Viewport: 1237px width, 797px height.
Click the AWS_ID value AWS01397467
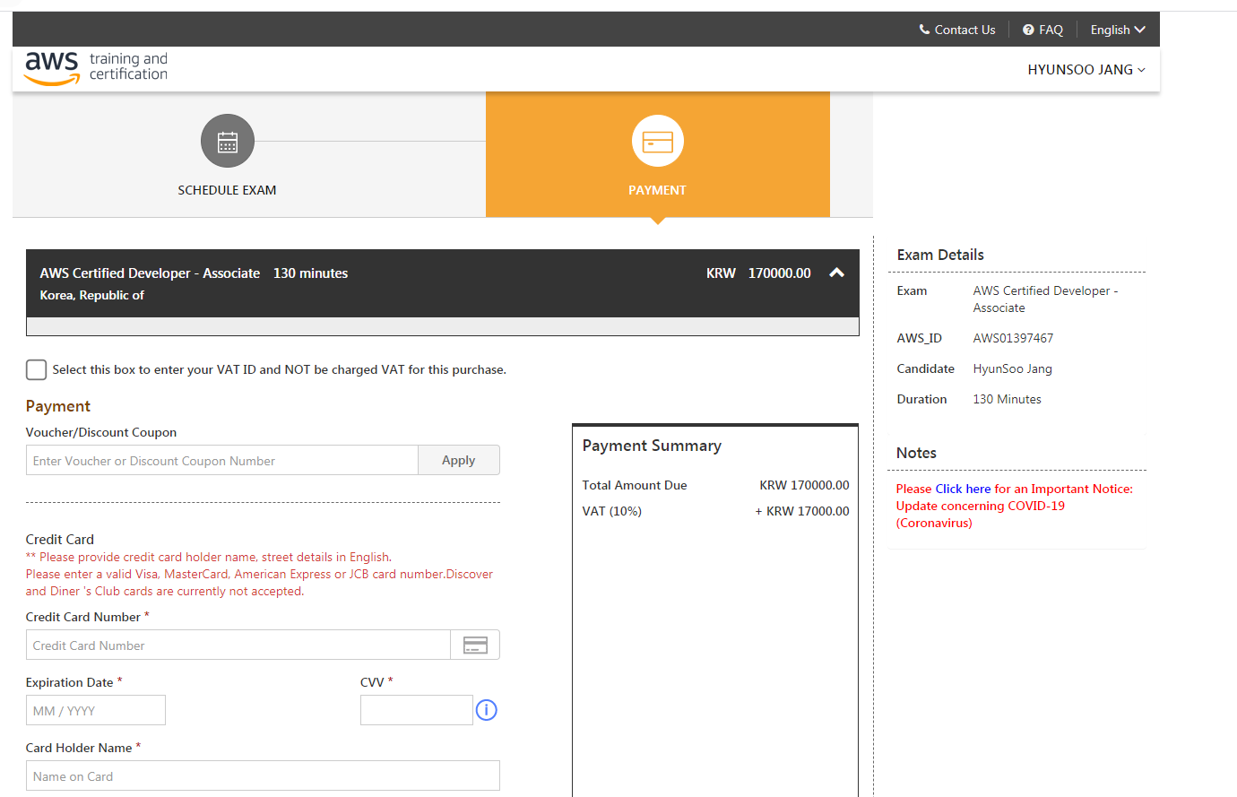click(x=1013, y=338)
